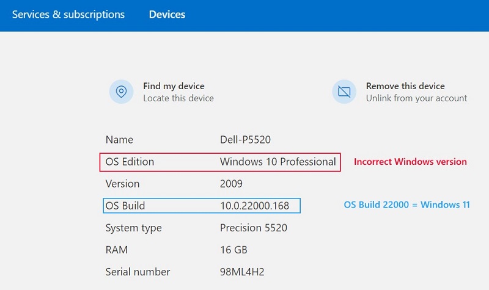Select the serial number 98ML4H2
This screenshot has width=489, height=290.
coord(241,272)
